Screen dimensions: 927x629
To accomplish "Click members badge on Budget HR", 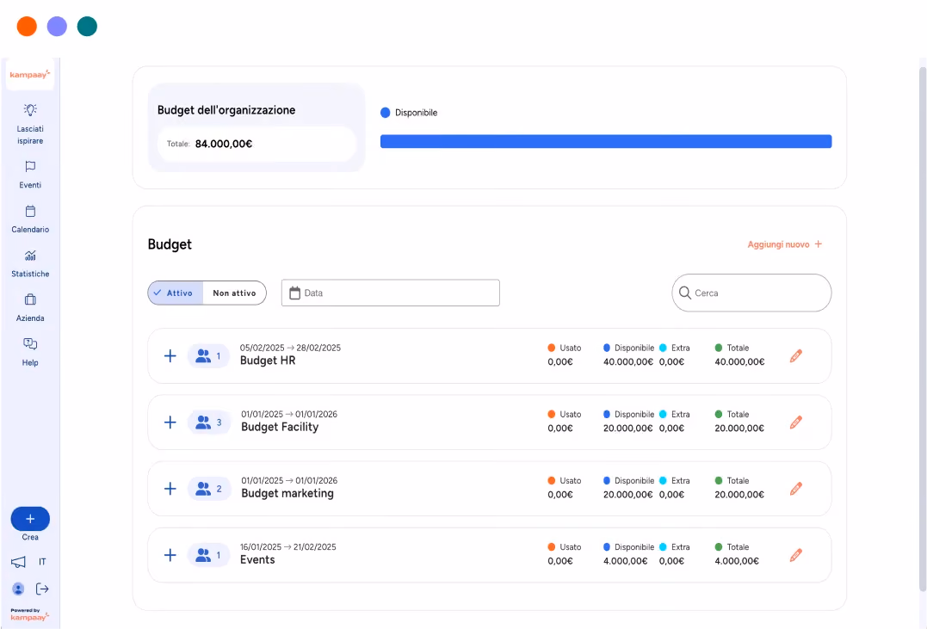I will [x=208, y=356].
